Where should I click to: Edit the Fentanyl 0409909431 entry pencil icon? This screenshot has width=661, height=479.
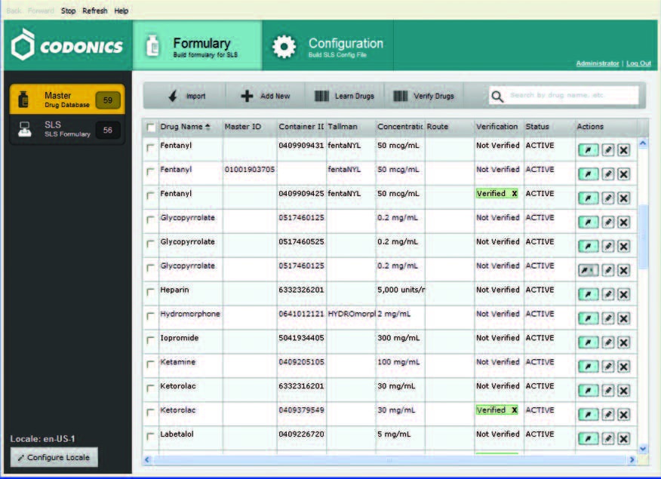607,149
